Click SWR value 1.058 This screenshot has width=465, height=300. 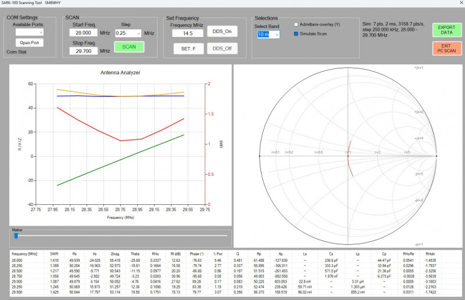coord(54,276)
